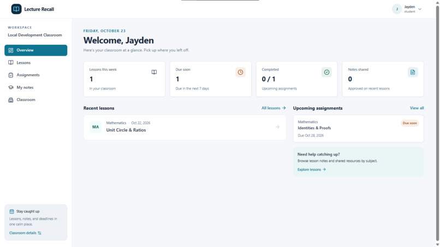
Task: Click the Welcome, Jayden heading
Action: (118, 40)
